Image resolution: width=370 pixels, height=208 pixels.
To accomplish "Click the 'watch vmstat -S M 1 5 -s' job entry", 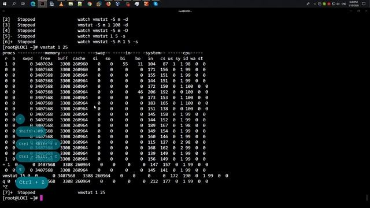I will [108, 42].
